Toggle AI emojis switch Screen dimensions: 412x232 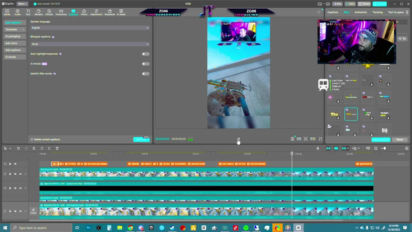pyautogui.click(x=145, y=64)
